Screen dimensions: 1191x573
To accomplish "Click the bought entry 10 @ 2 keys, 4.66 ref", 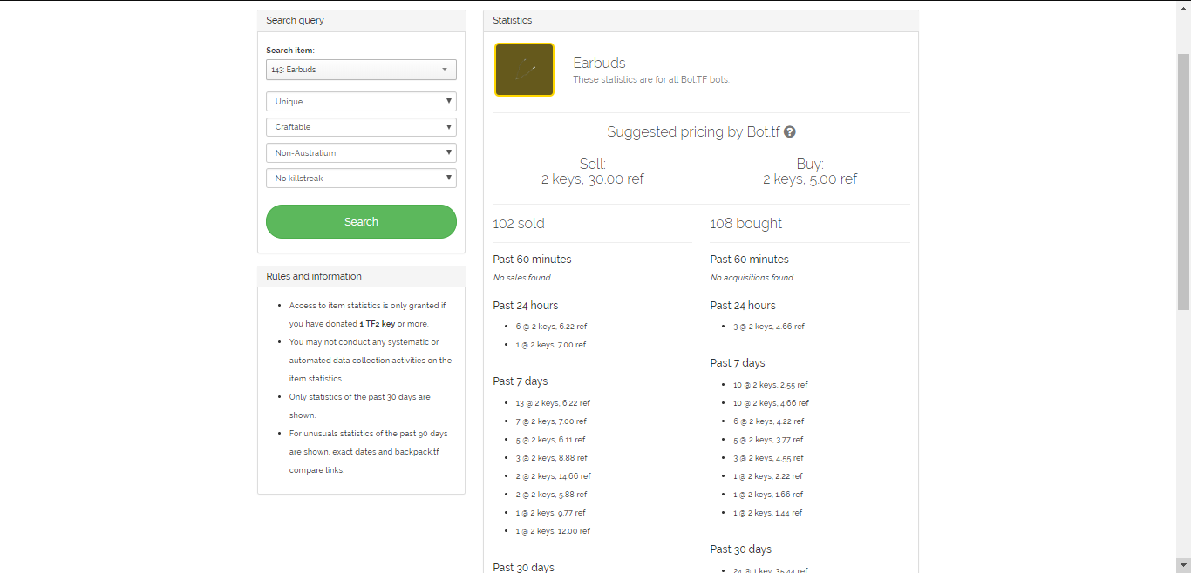I will pyautogui.click(x=771, y=403).
